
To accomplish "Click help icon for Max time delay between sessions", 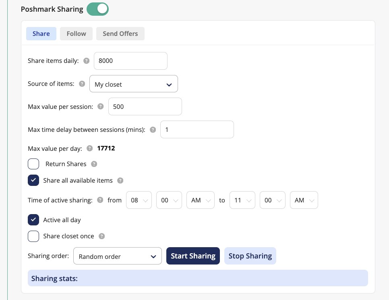I will click(153, 130).
